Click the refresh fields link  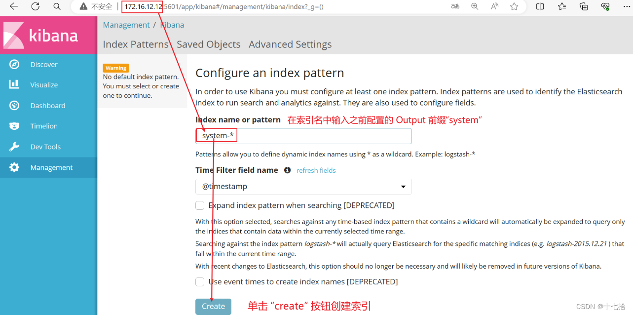[316, 170]
